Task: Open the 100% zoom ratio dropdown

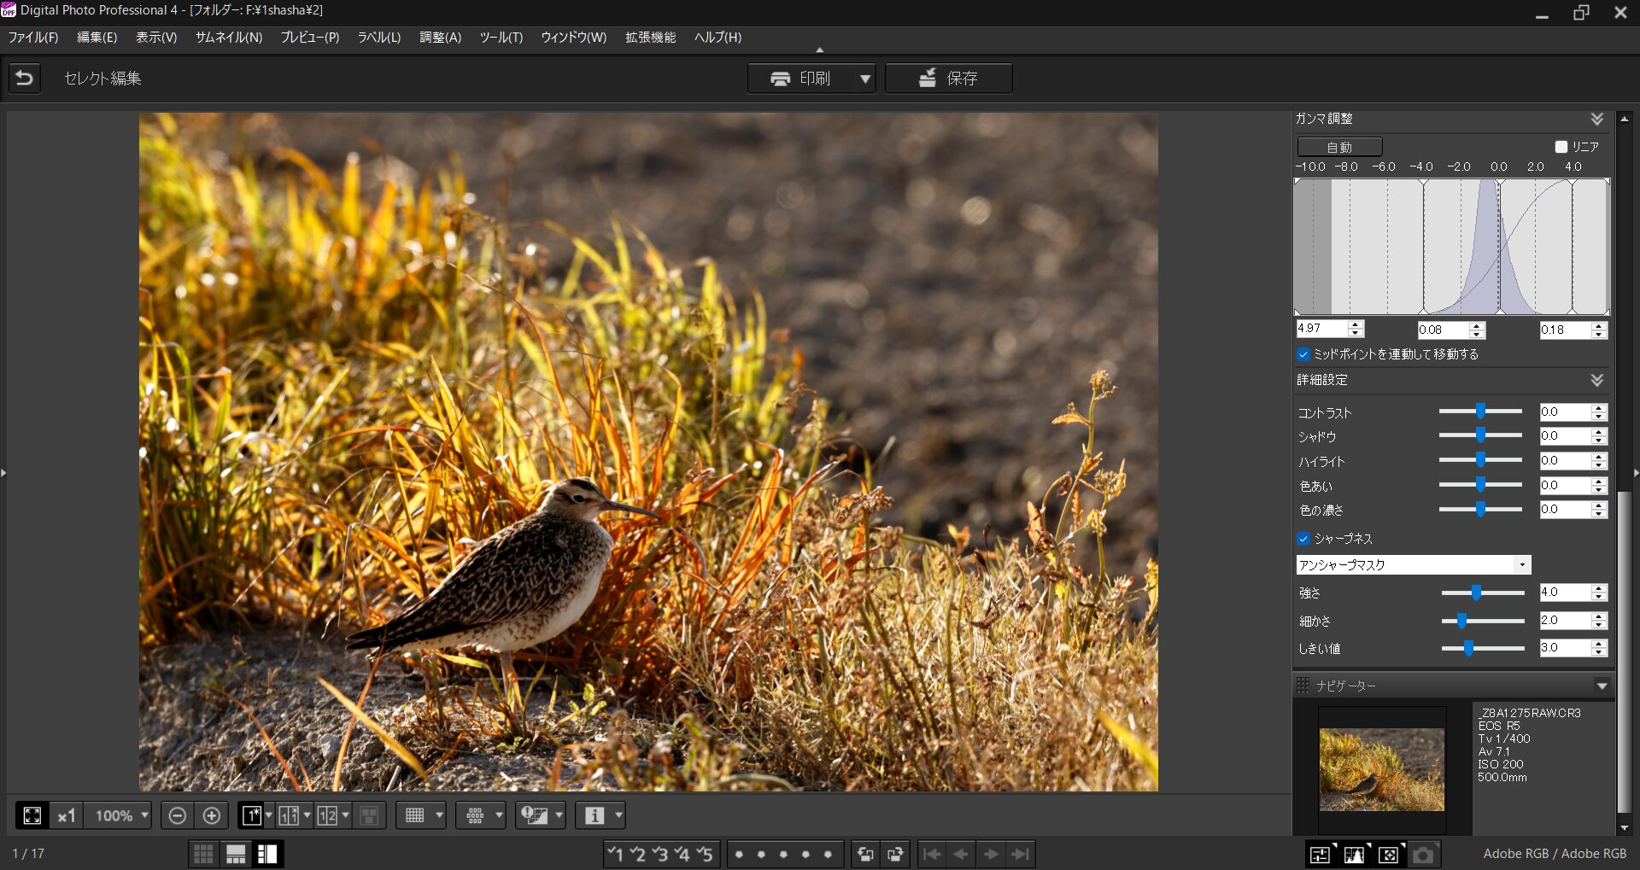Action: click(x=144, y=815)
